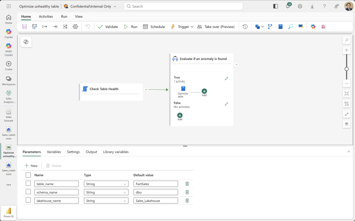Delete the lakehouse_name parameter trash icon
The image size is (355, 221).
point(187,200)
